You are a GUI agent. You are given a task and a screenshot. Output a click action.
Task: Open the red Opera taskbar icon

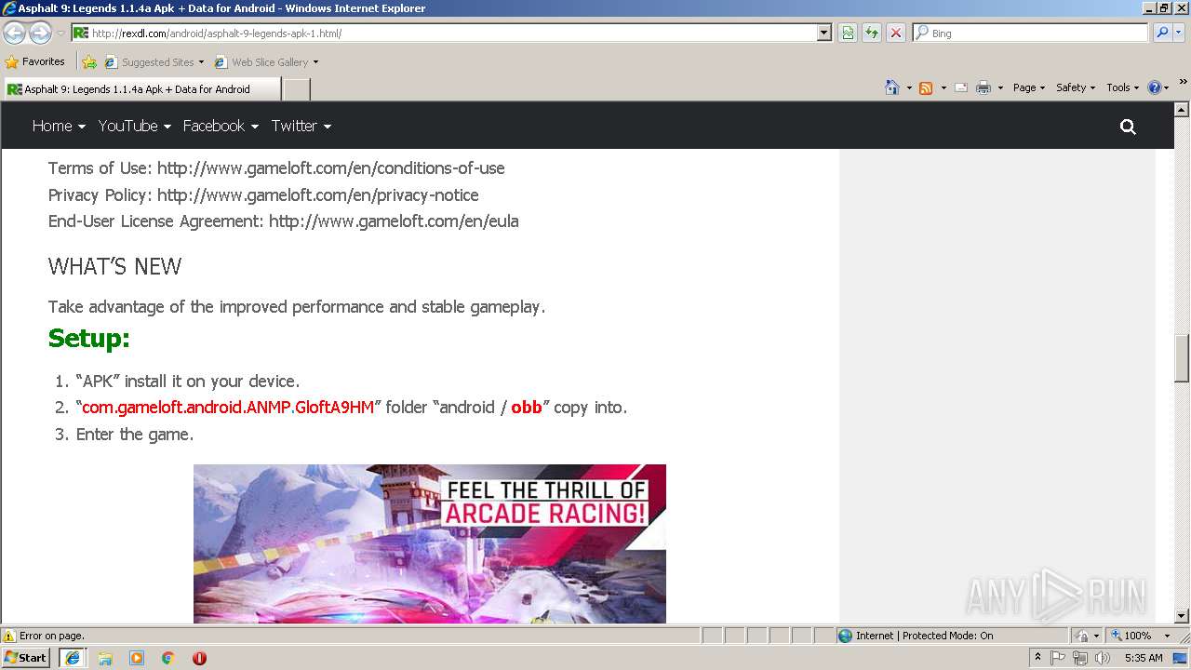point(199,658)
